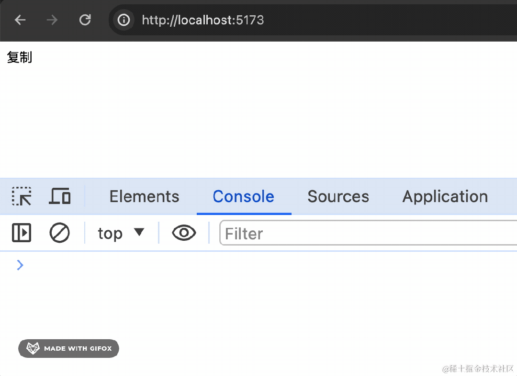
Task: Clear the console output
Action: coord(60,233)
